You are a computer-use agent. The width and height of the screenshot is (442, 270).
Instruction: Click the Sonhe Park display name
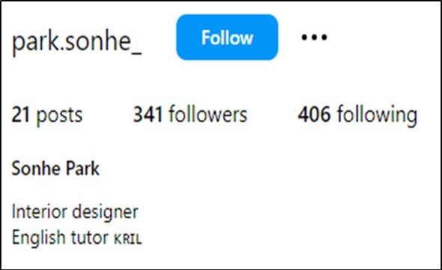coord(55,169)
